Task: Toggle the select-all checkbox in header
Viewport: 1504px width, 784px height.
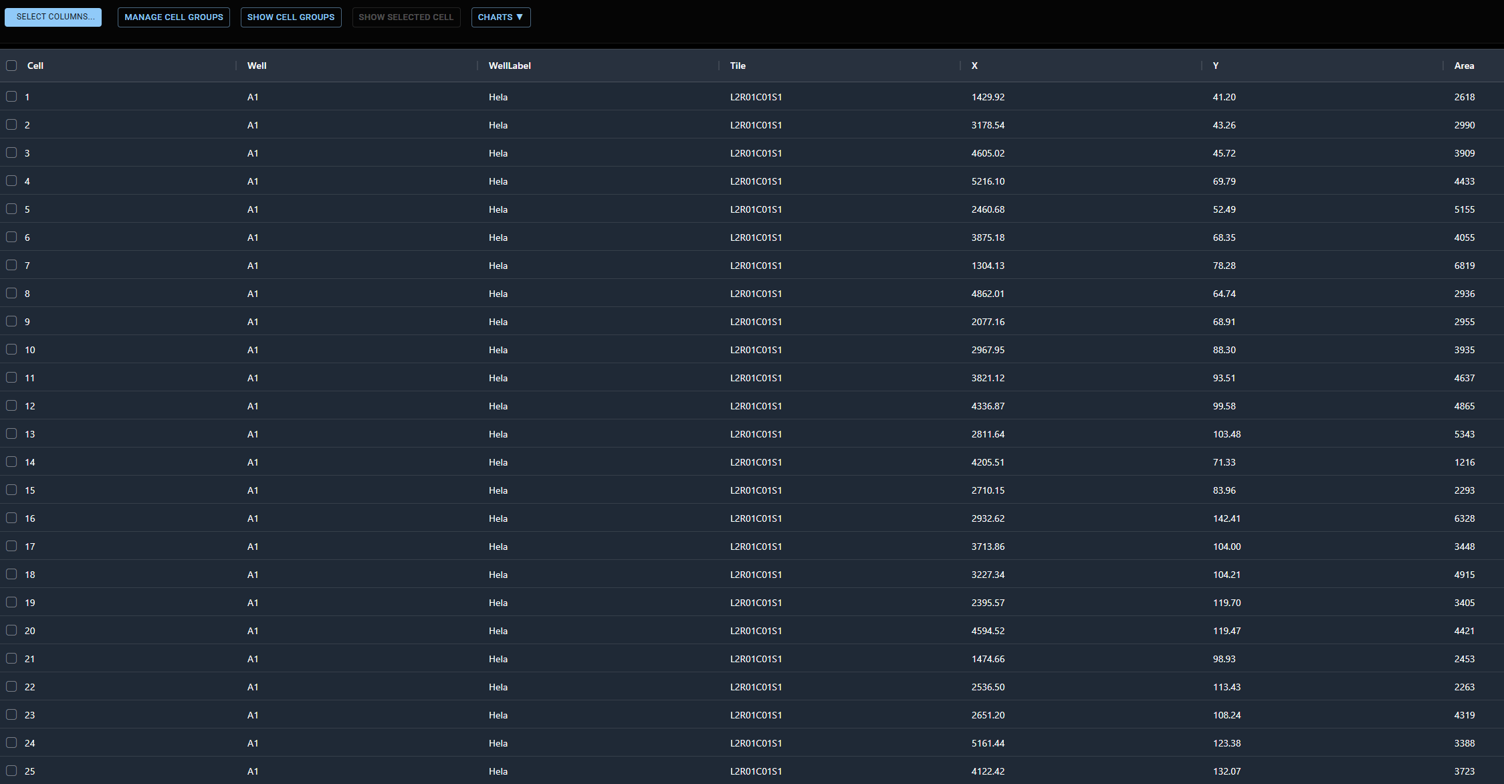Action: click(x=11, y=66)
